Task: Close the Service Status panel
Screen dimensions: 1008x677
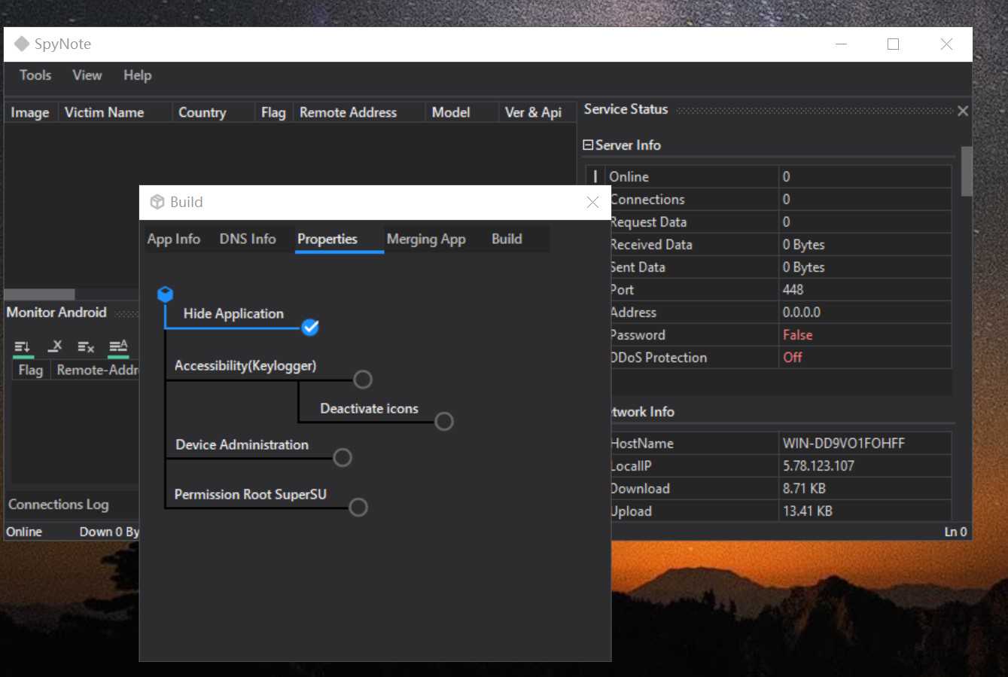Action: [962, 111]
